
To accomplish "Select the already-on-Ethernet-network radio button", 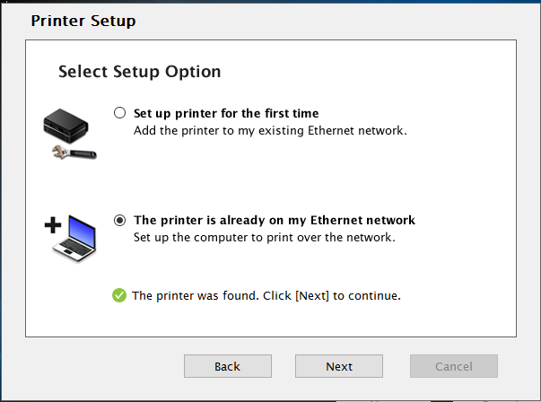I will click(x=119, y=220).
